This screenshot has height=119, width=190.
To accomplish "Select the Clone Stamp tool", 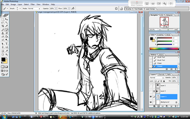I will [x=3, y=33].
